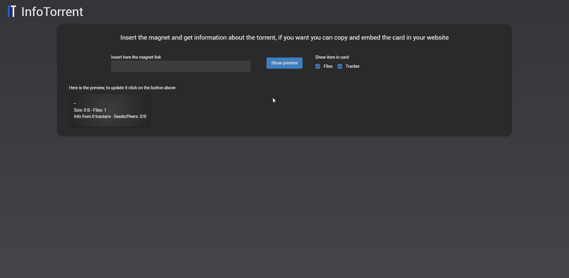Click the "Here is the preview" caption
This screenshot has height=278, width=569.
[122, 88]
